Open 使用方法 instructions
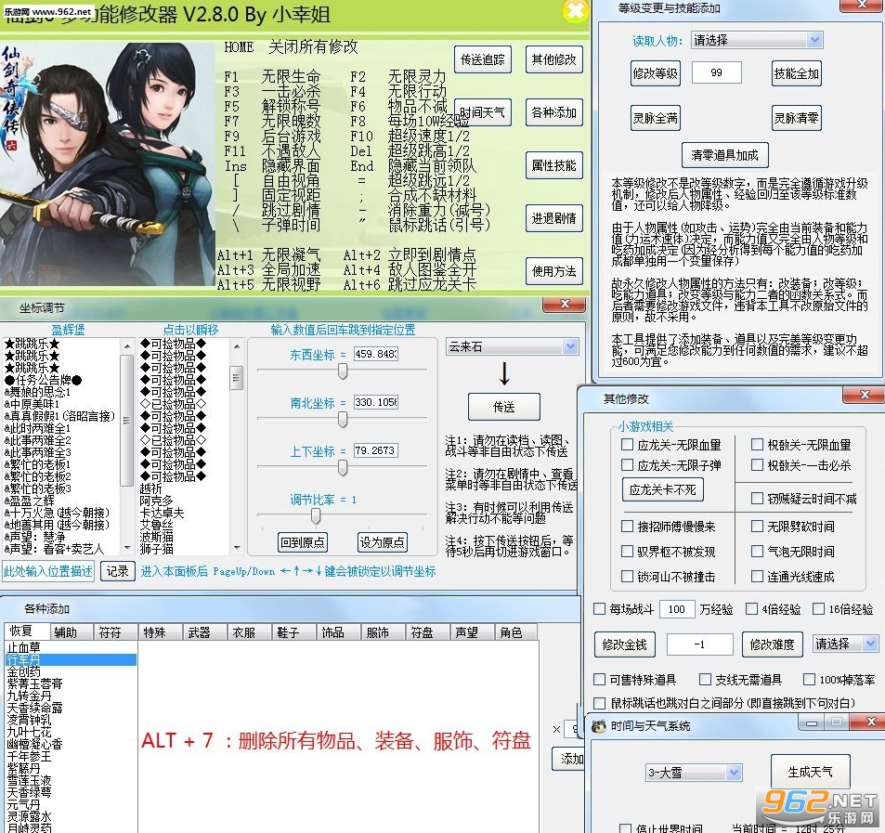885x833 pixels. [553, 271]
